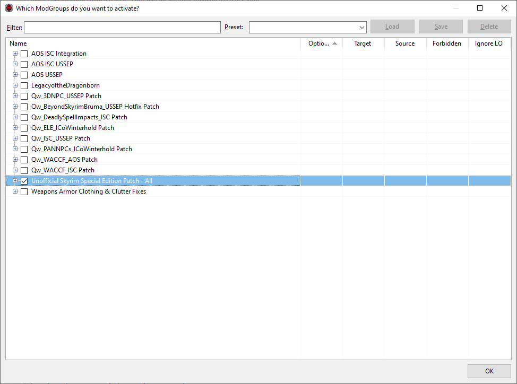
Task: Select 'Qw_3DNPC_USSEP Patch' row text
Action: click(66, 96)
